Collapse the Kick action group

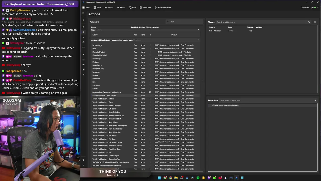tap(198, 30)
